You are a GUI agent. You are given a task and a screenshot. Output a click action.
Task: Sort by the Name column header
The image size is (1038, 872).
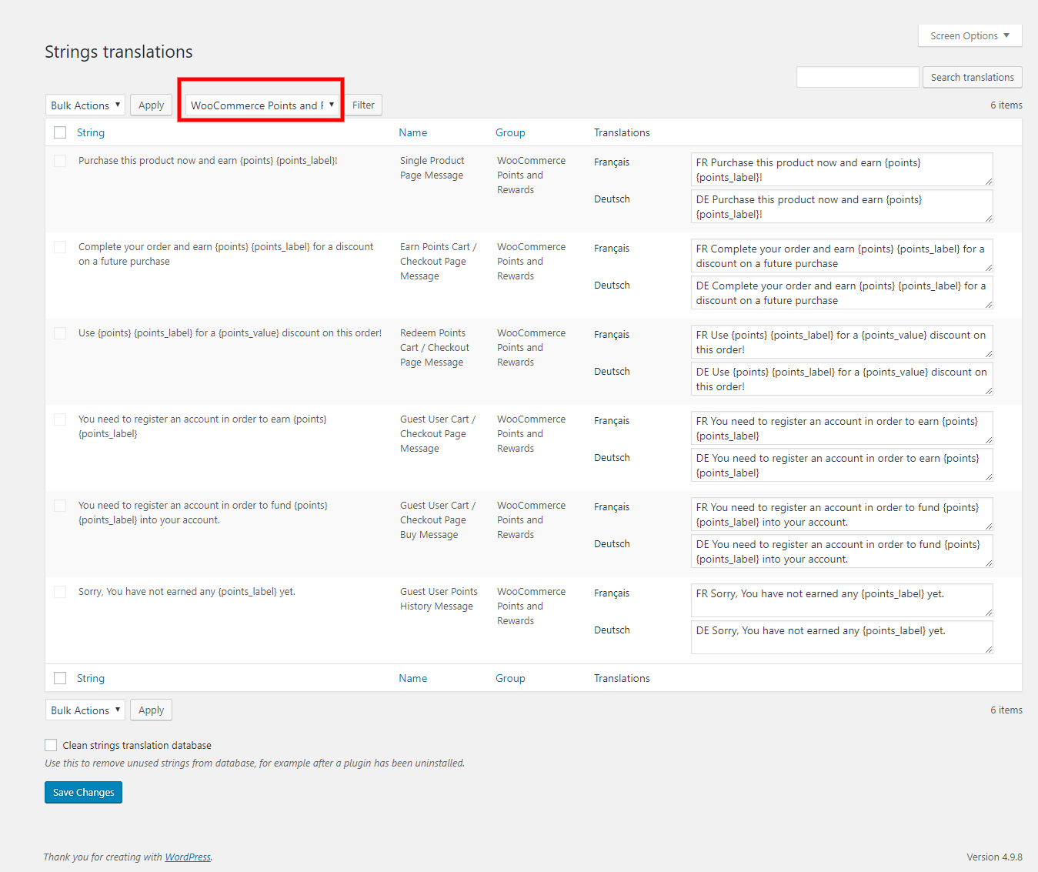tap(412, 133)
